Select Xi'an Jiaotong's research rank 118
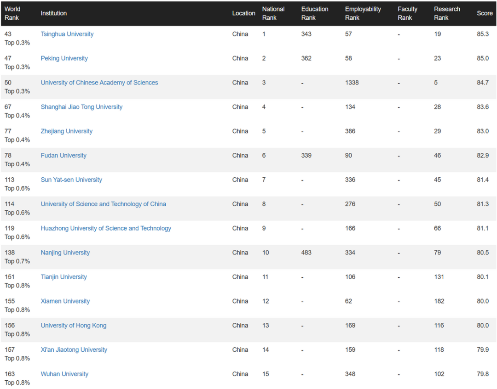497x389 pixels. coord(439,350)
